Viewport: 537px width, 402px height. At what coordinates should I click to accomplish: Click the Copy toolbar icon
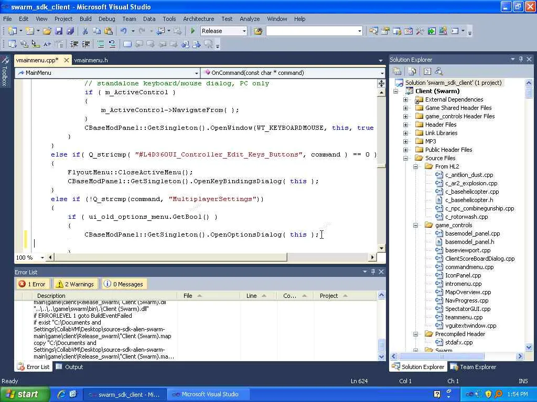click(x=97, y=31)
